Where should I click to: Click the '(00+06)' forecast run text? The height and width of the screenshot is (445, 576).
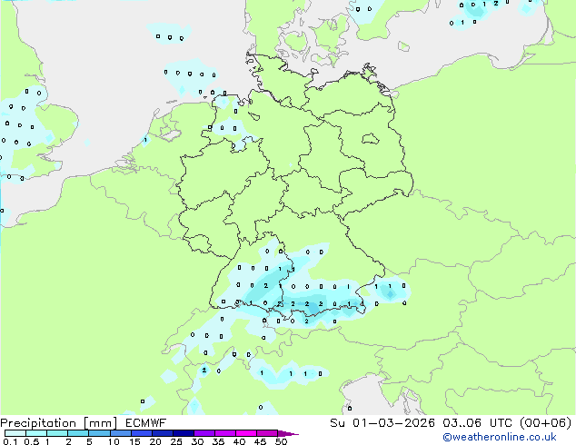(x=546, y=423)
